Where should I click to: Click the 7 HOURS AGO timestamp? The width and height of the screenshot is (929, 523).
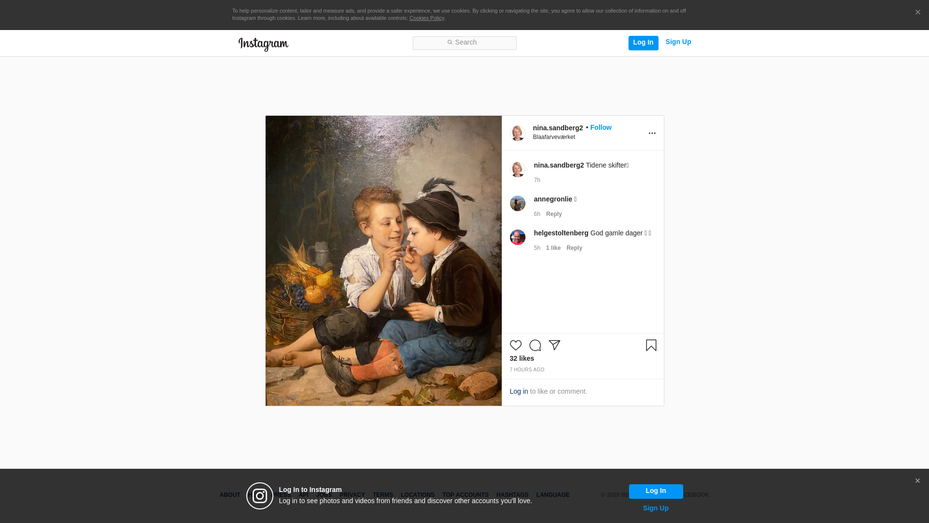pos(527,370)
